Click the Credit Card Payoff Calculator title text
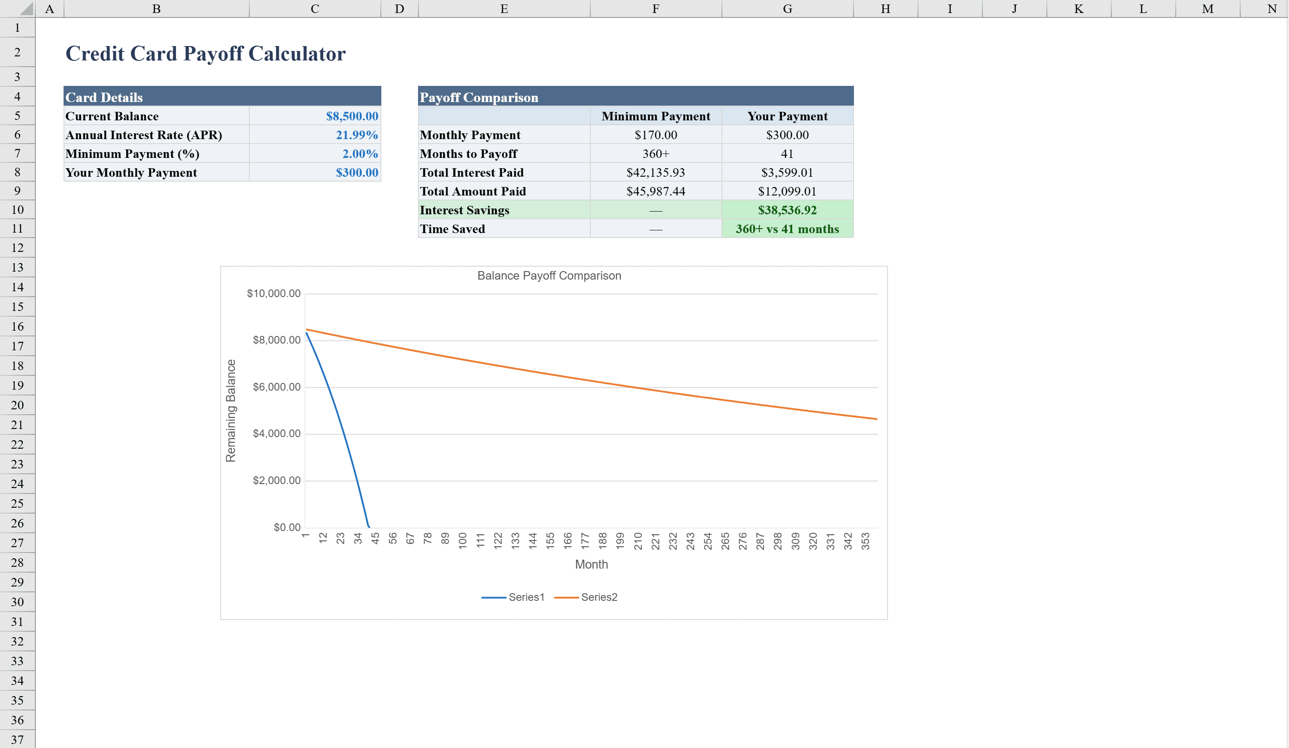The image size is (1289, 748). pyautogui.click(x=205, y=53)
